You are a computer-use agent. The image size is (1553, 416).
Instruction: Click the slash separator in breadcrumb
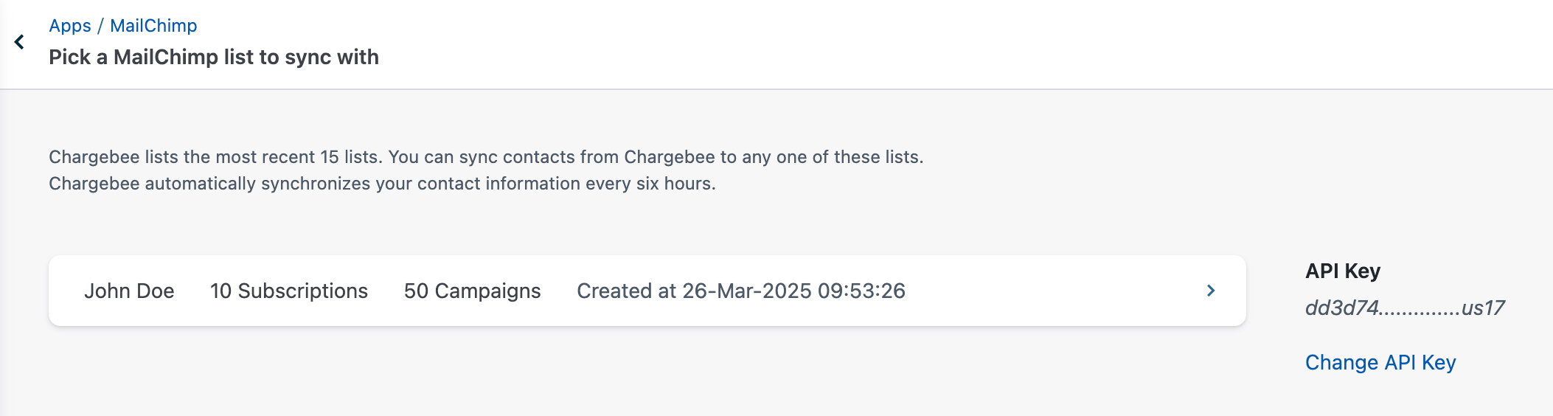100,26
